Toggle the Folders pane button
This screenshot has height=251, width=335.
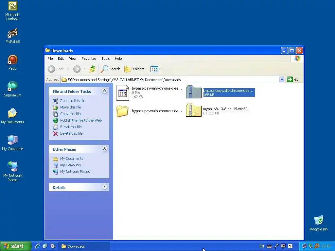click(134, 69)
